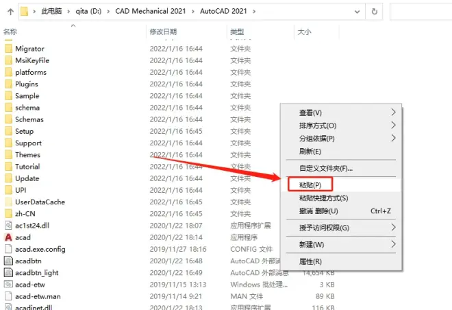
Task: Click the acadbtn file icon
Action: pos(9,261)
